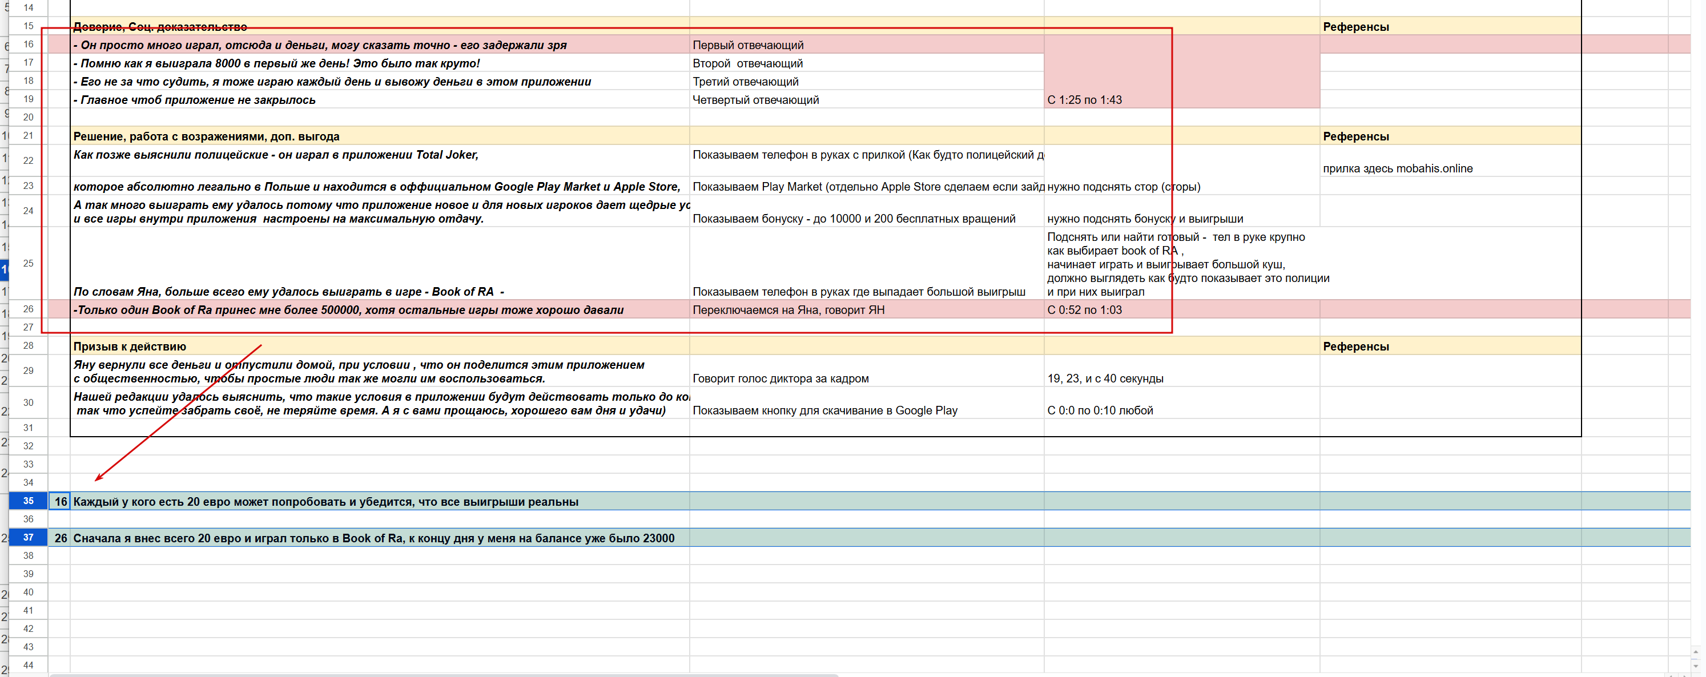Click cell '19, 23, и с 40 секунды'

[x=1181, y=371]
